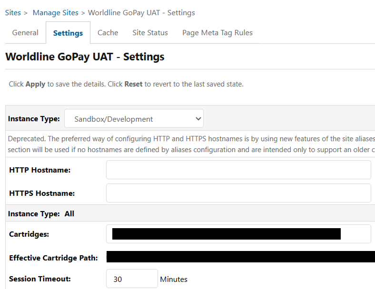Go to Manage Sites breadcrumb link
Viewport: 375px width, 289px height.
pyautogui.click(x=56, y=13)
